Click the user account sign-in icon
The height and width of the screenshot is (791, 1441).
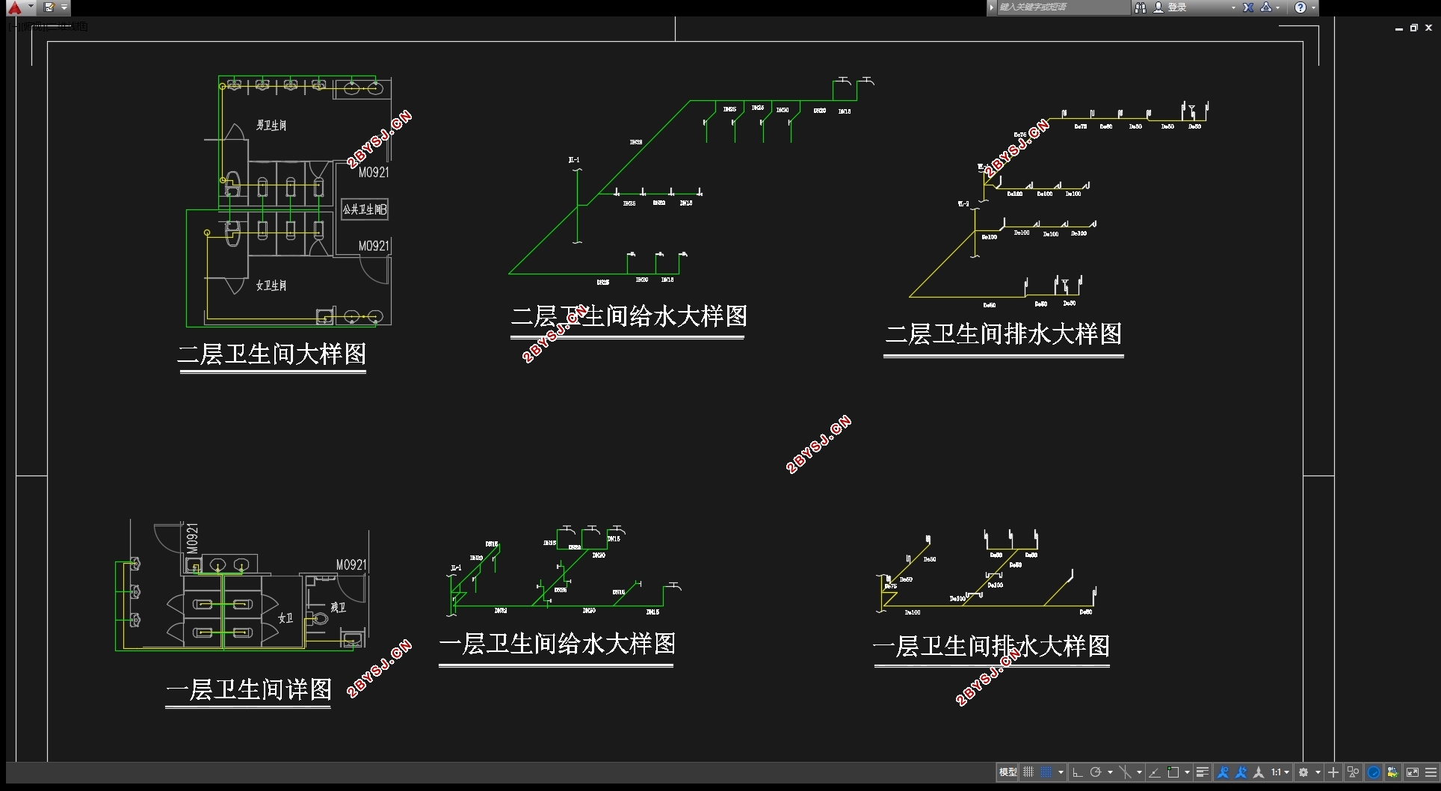tap(1158, 7)
